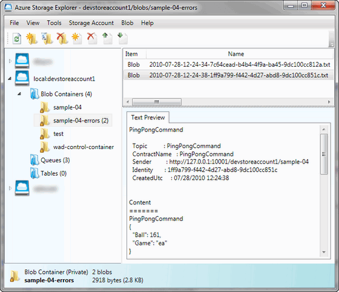This screenshot has height=292, width=339.
Task: Select Blob Containers (4) in the tree
Action: point(66,94)
